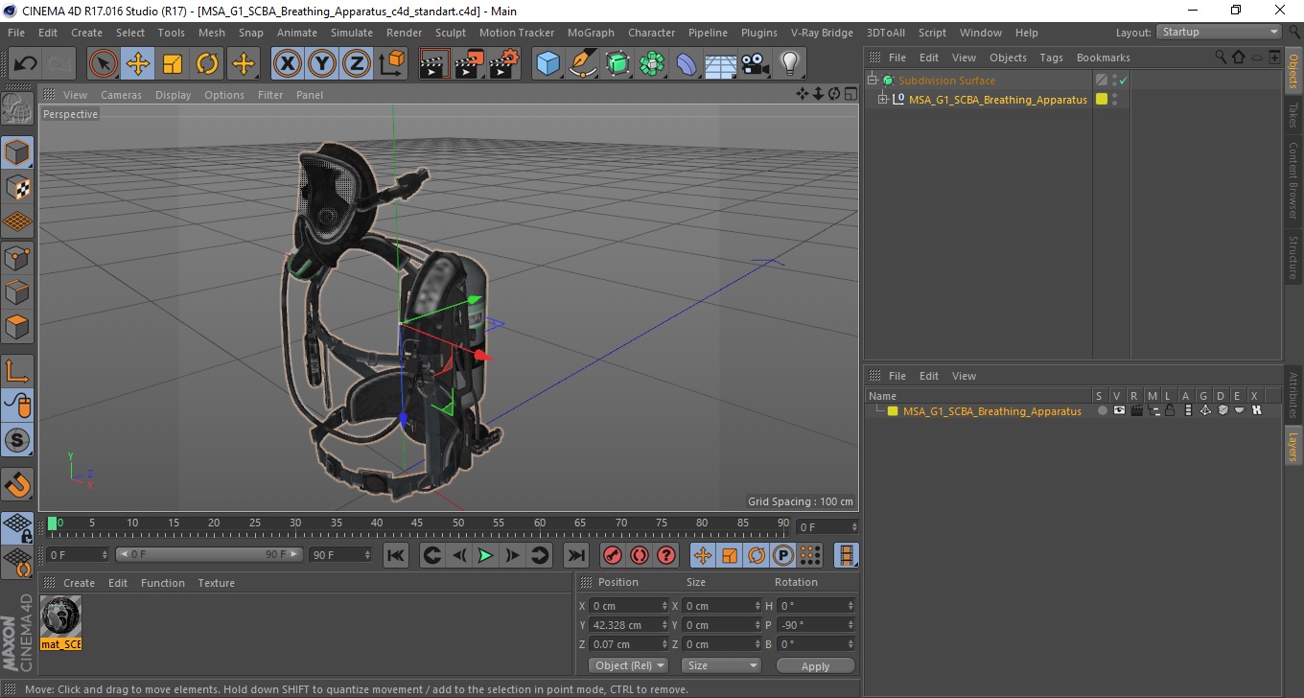1304x698 pixels.
Task: Open the Object (Rel) coordinate dropdown
Action: click(x=628, y=665)
